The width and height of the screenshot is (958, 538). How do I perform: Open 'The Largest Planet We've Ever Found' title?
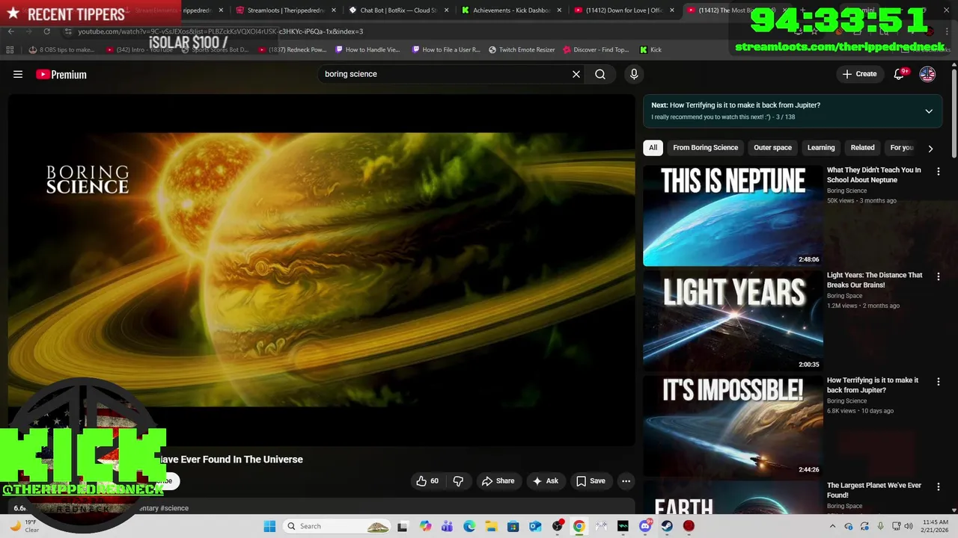(873, 490)
